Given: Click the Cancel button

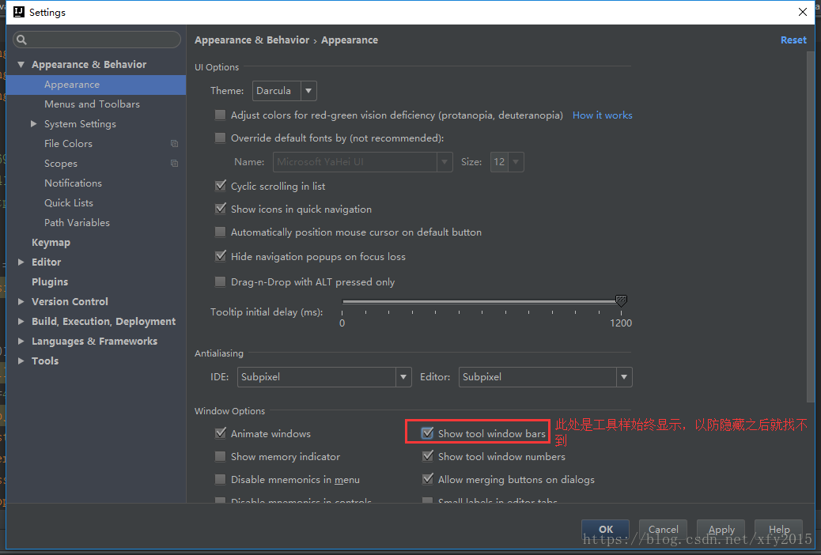Looking at the screenshot, I should tap(664, 530).
